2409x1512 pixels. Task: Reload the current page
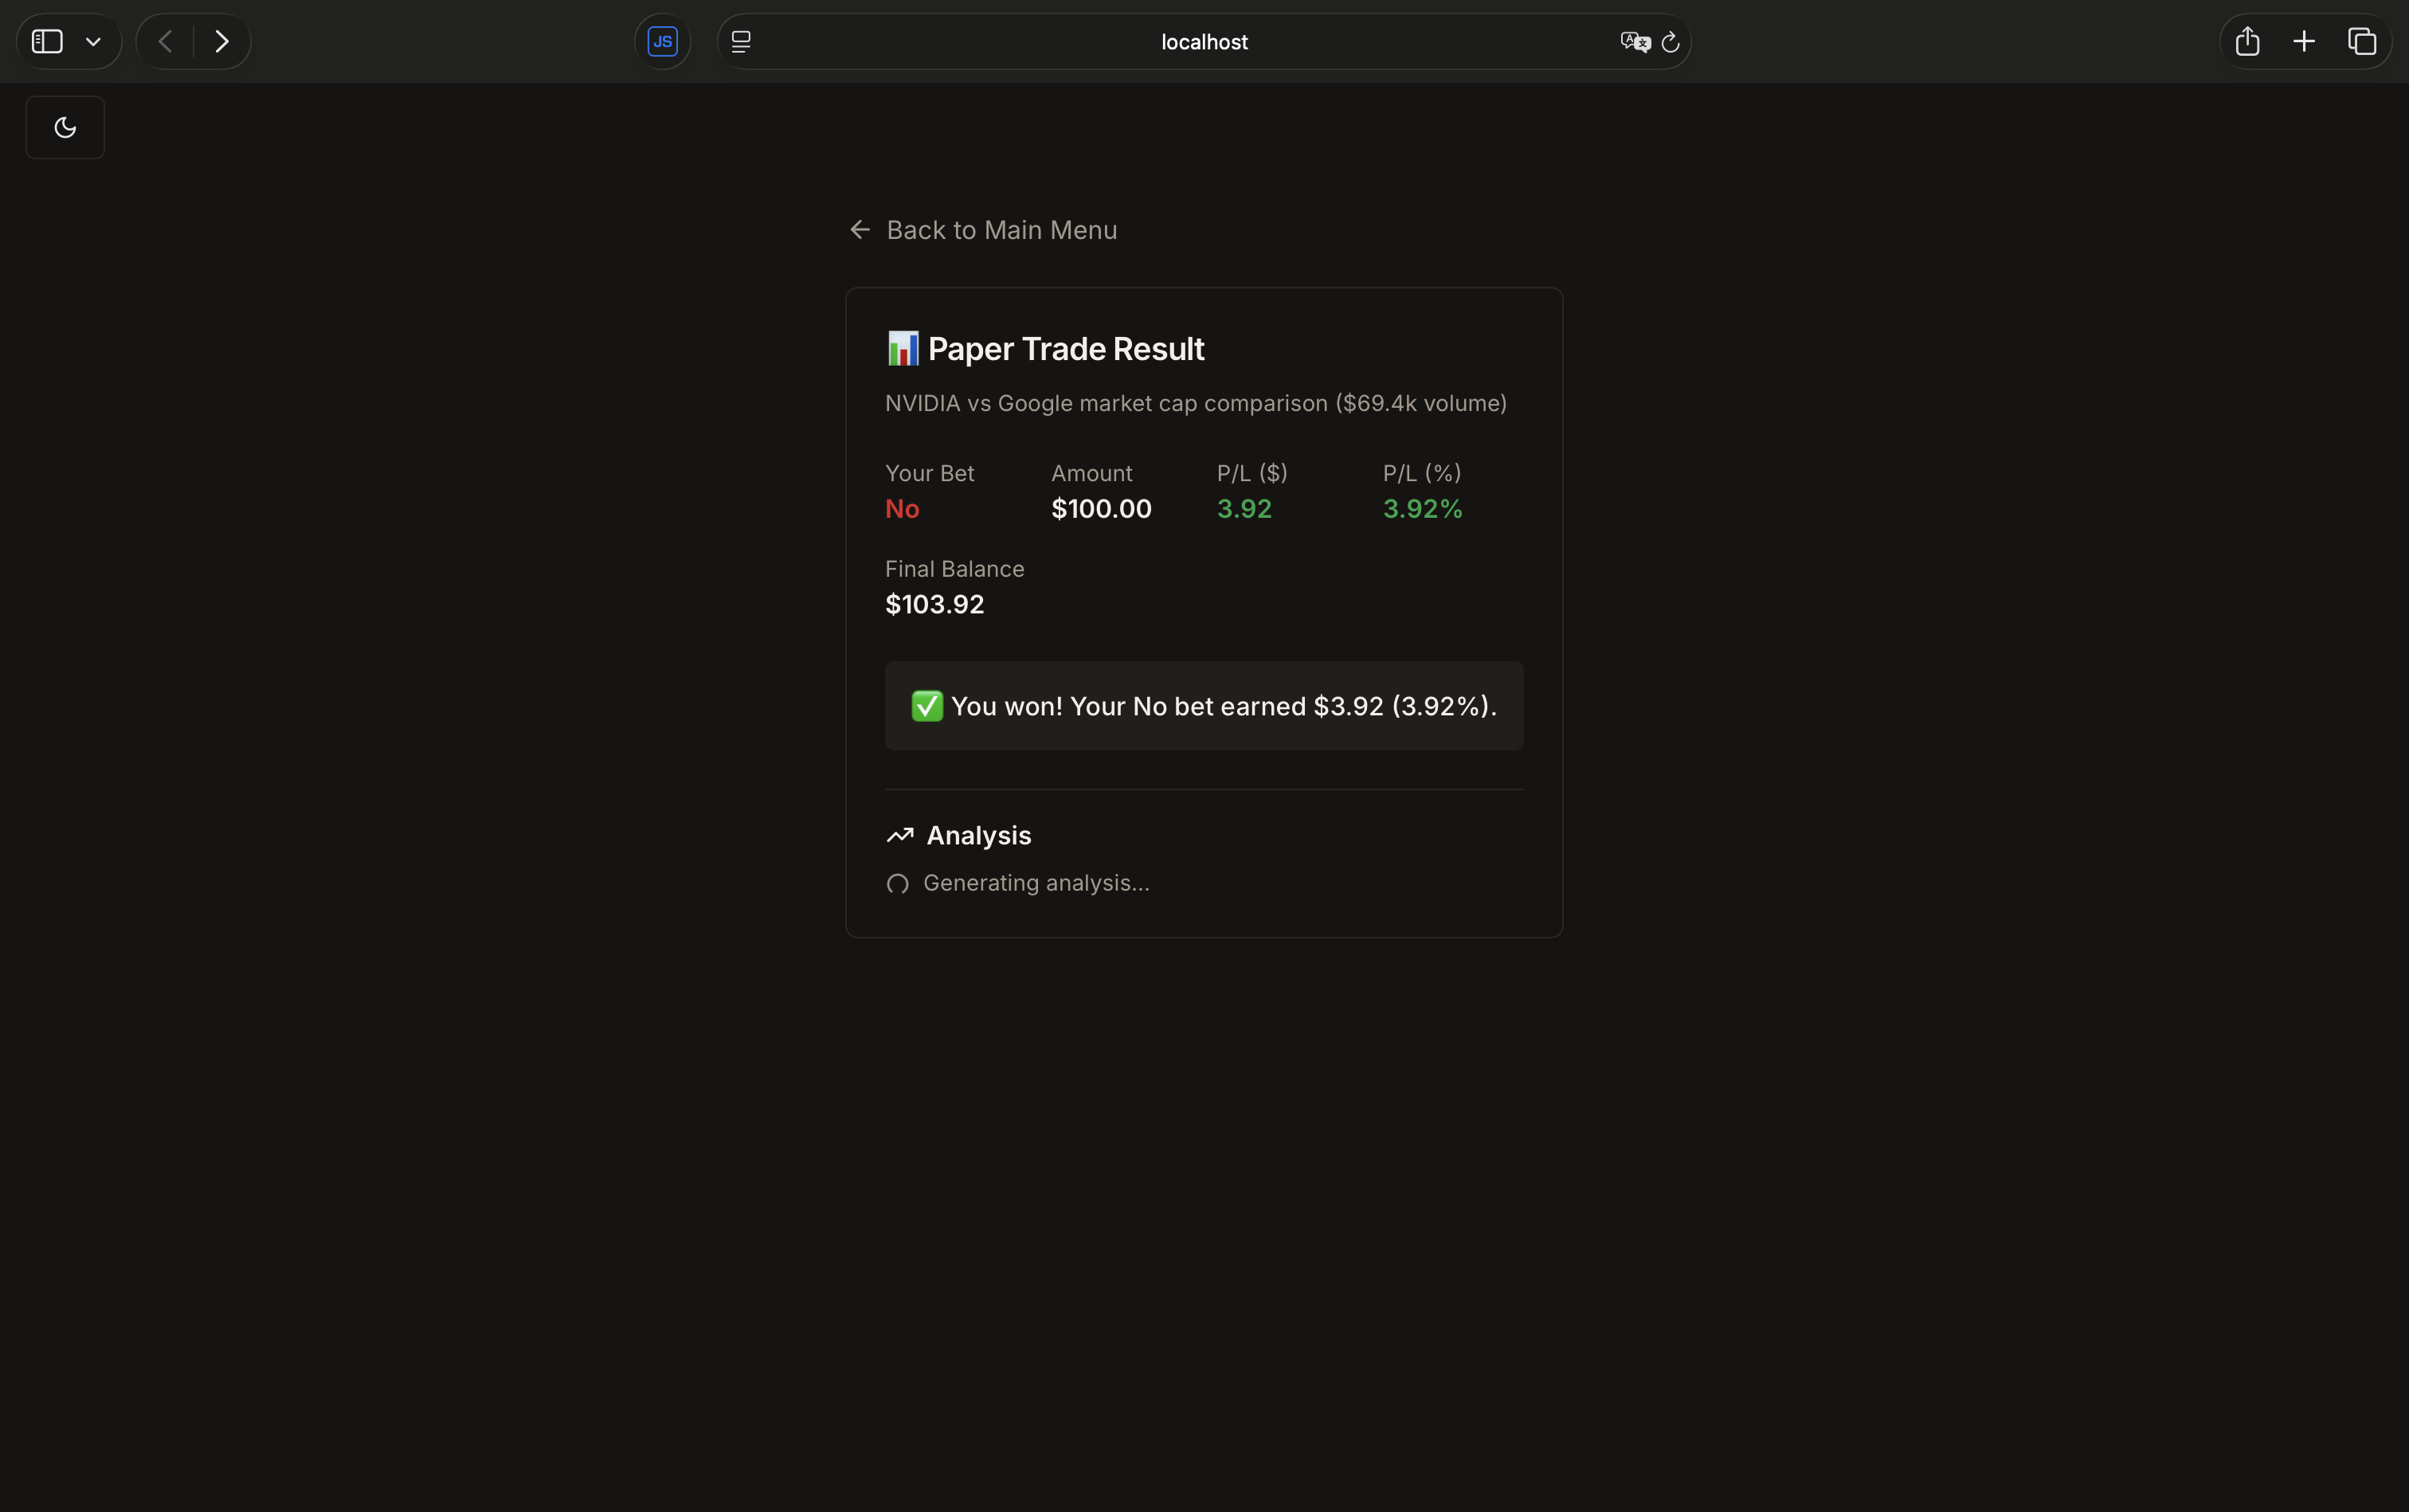point(1670,42)
